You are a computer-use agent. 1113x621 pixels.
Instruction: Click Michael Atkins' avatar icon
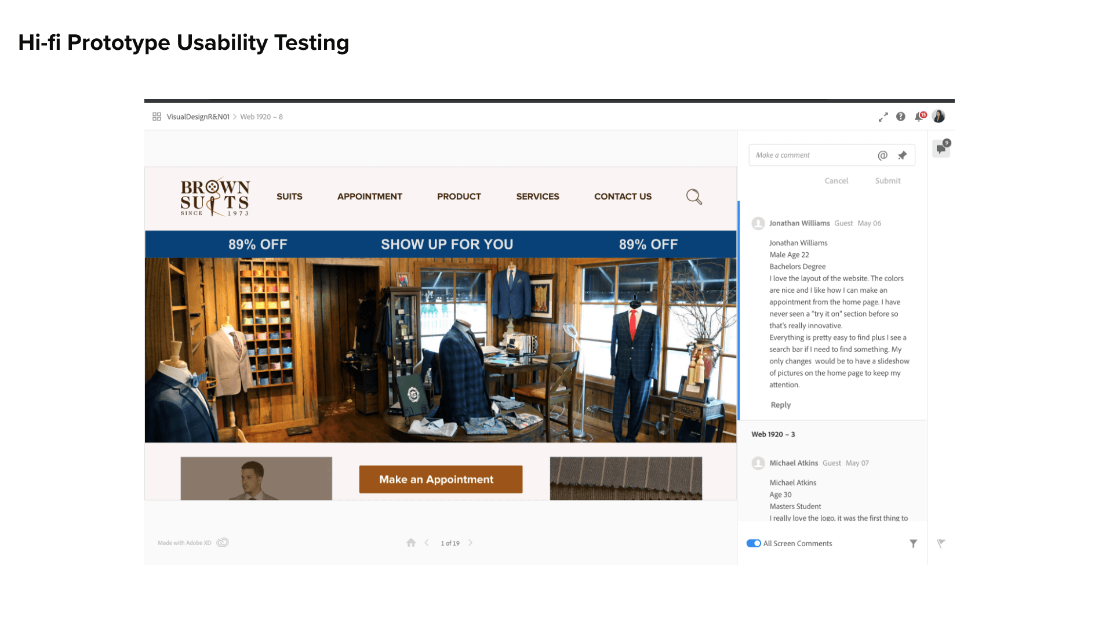pos(758,463)
